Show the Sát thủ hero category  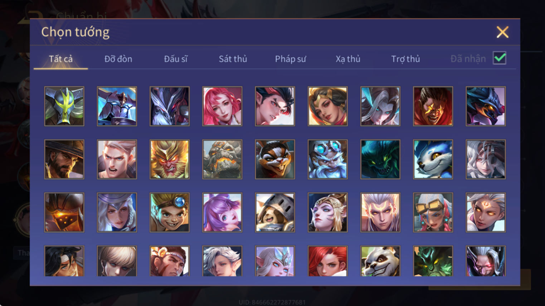coord(233,59)
